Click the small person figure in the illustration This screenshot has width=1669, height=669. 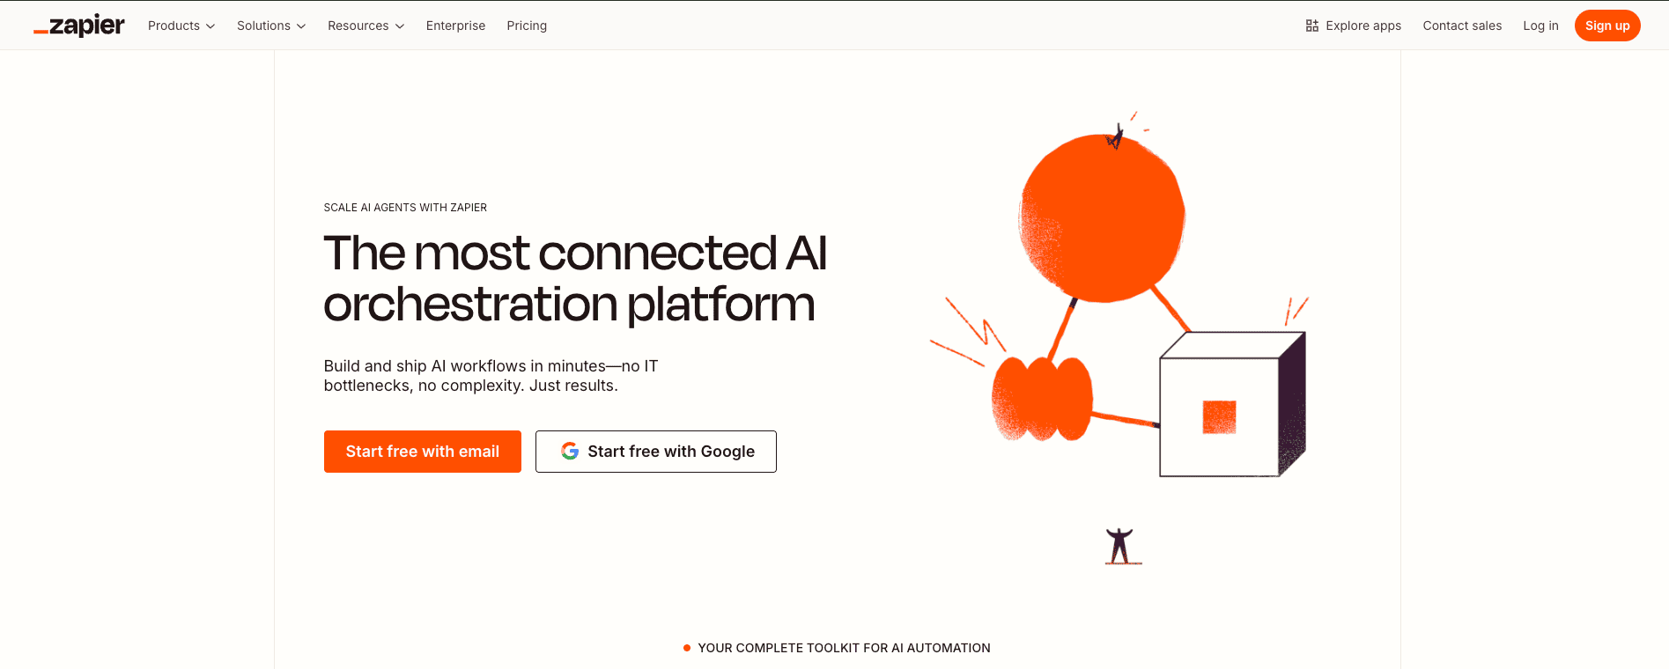point(1119,544)
